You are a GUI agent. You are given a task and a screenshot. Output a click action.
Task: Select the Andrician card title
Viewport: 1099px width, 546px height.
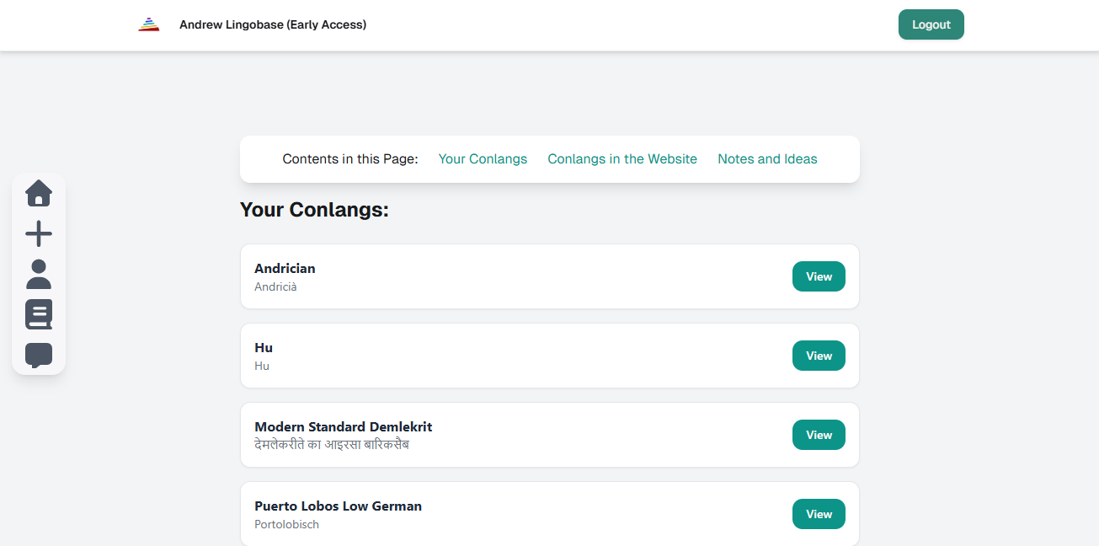pos(285,269)
